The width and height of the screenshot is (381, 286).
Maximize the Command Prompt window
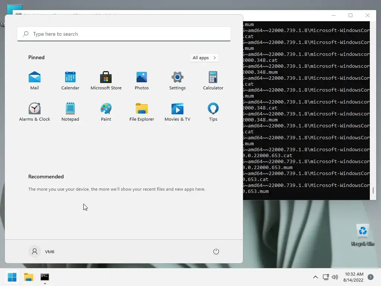click(x=350, y=15)
